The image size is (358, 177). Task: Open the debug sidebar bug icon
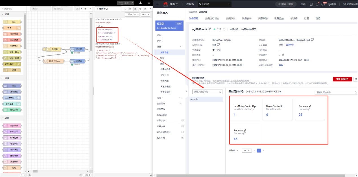tap(136, 9)
